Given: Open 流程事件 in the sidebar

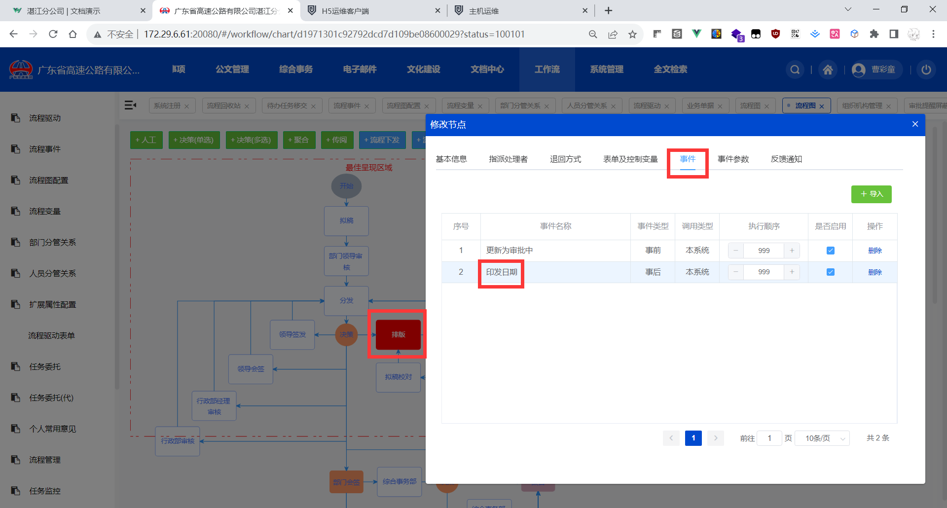Looking at the screenshot, I should 45,149.
